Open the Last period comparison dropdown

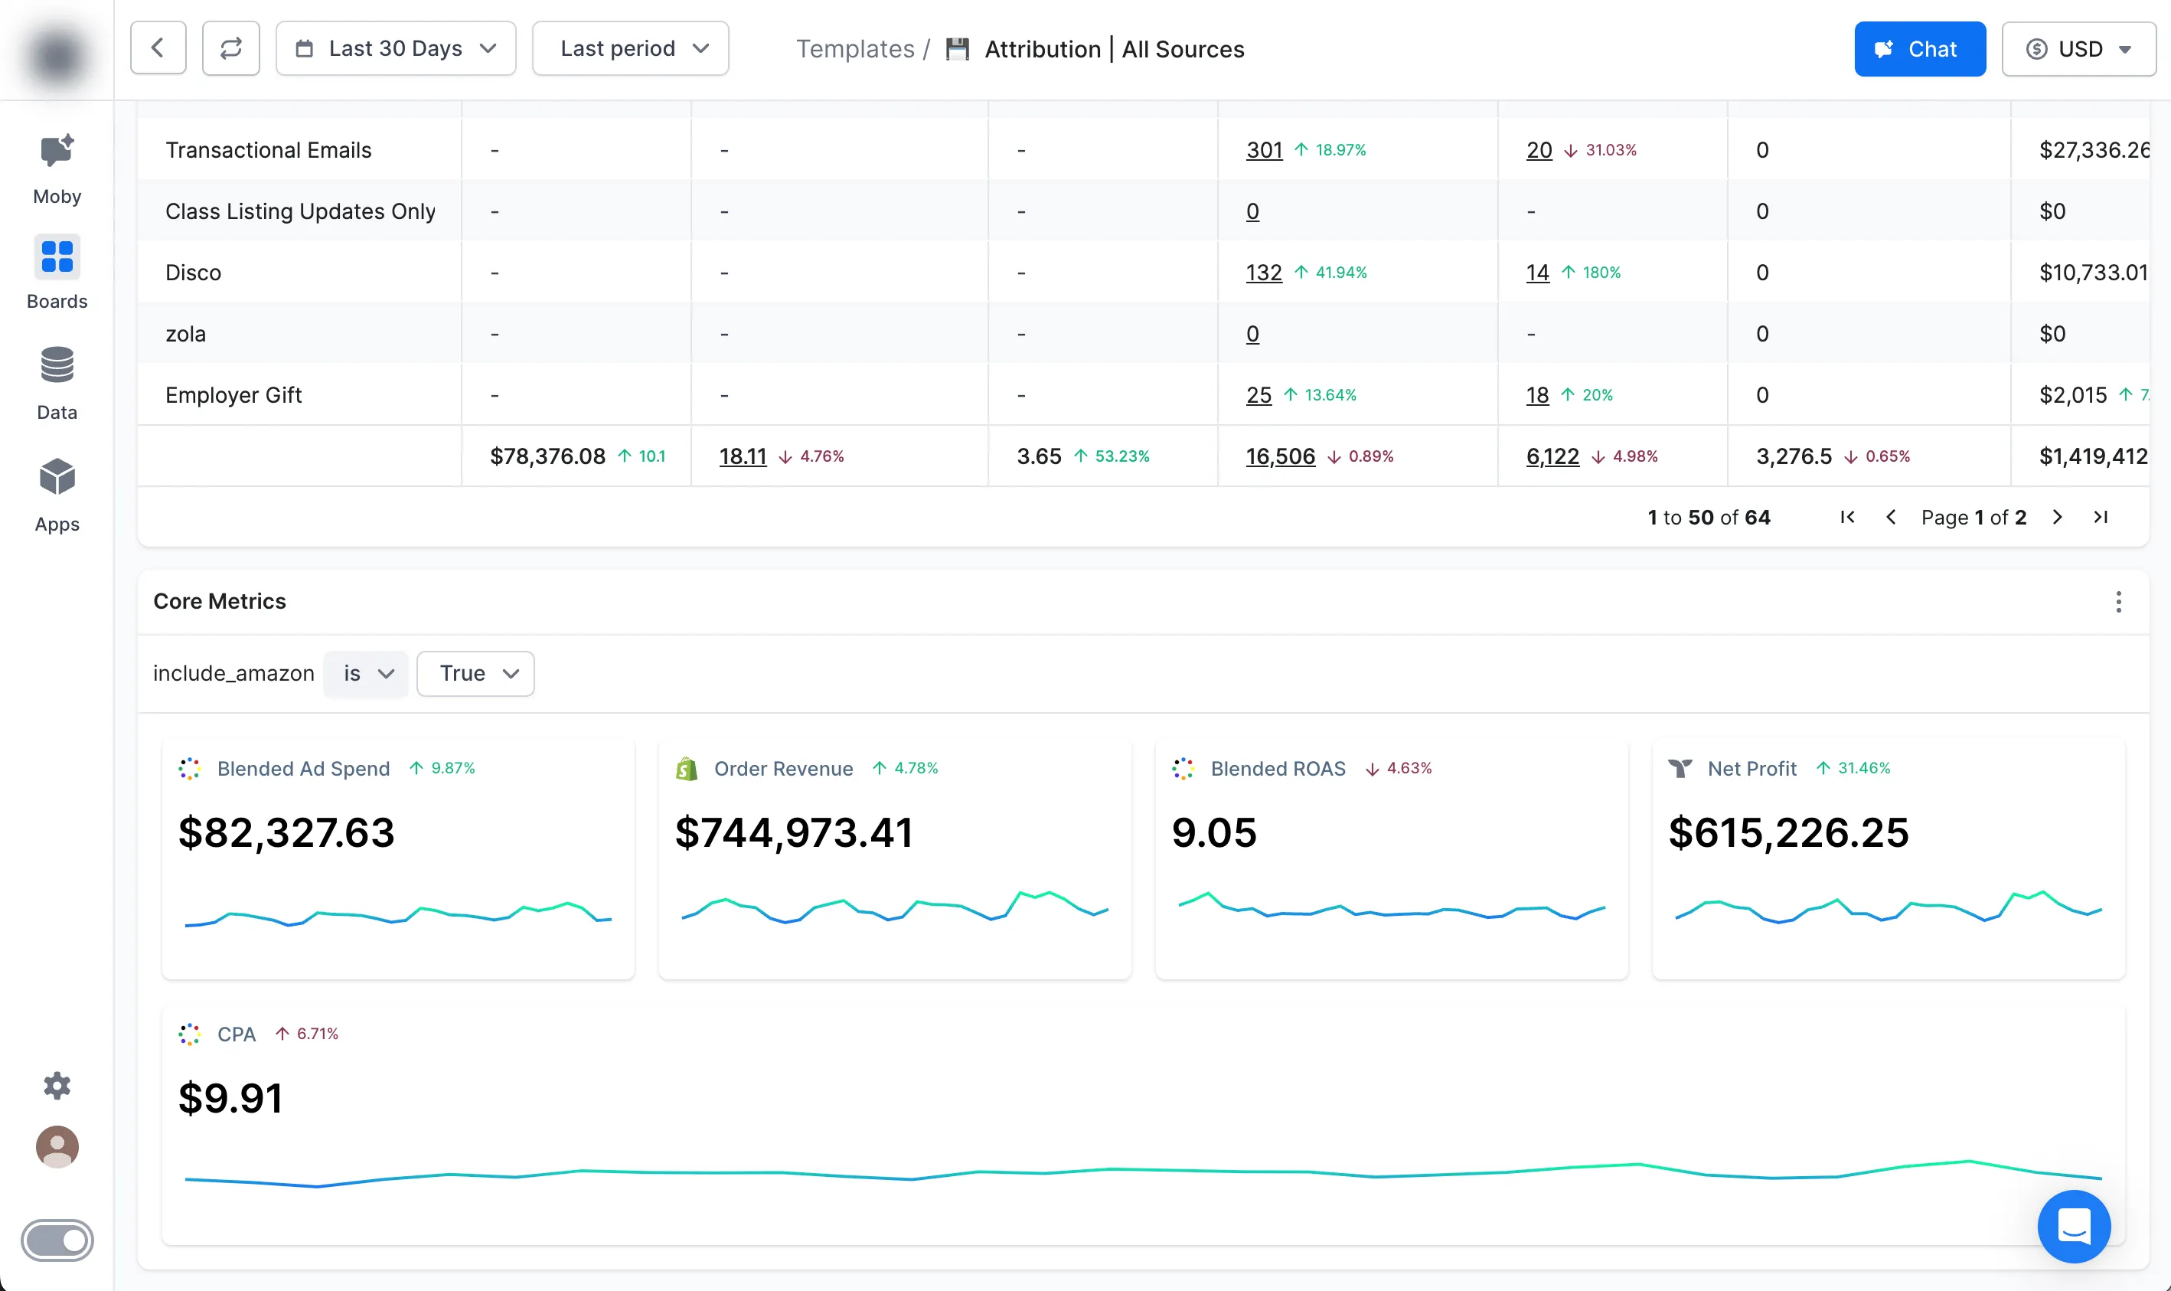(x=630, y=49)
